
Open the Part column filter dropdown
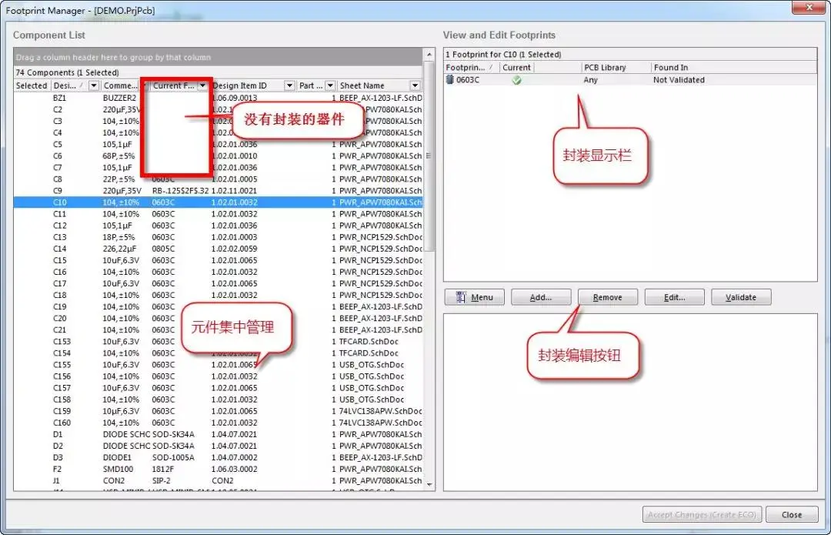tap(330, 85)
